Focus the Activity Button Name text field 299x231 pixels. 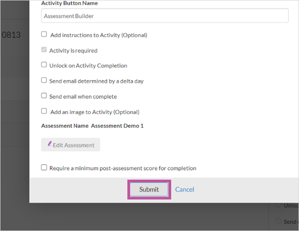pos(165,16)
